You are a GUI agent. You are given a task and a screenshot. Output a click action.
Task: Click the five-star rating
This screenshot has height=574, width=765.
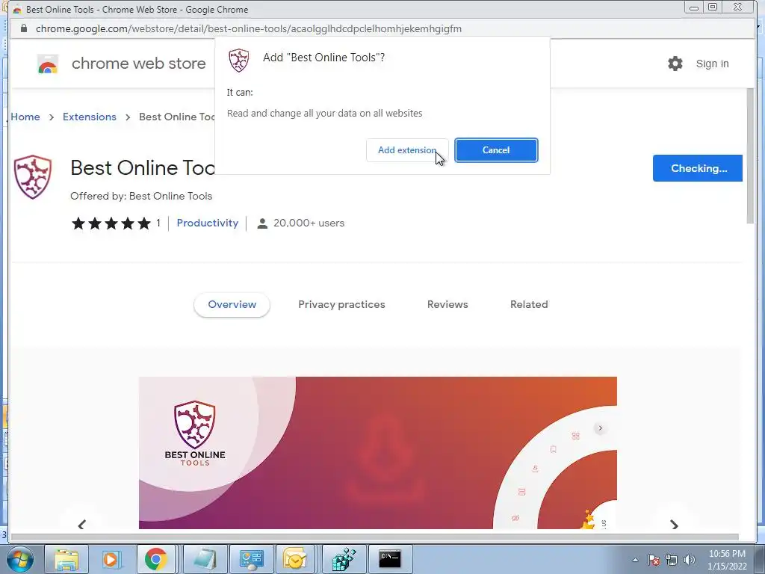[111, 223]
